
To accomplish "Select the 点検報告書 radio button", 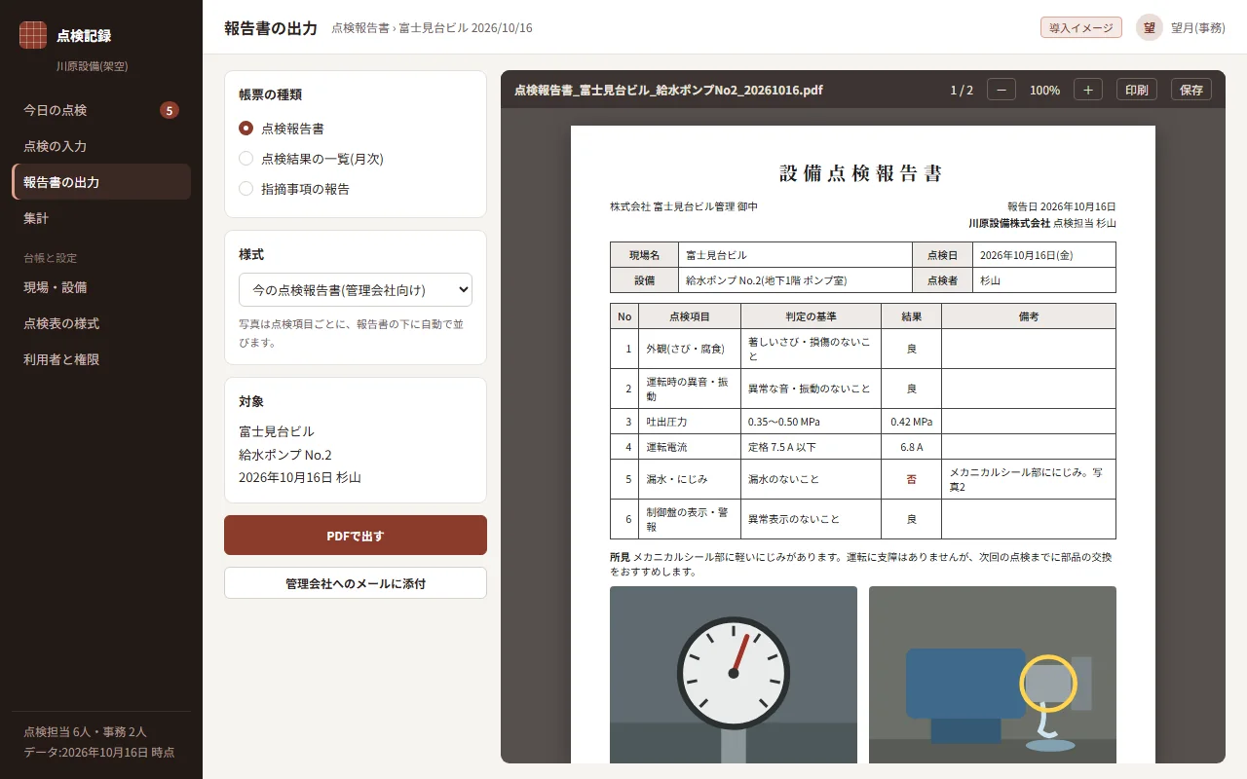I will tap(246, 128).
